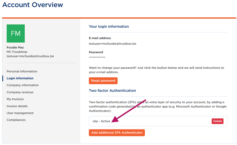Viewport: 237px width, 145px height.
Task: Click the otp - Active entry row
Action: click(x=158, y=121)
